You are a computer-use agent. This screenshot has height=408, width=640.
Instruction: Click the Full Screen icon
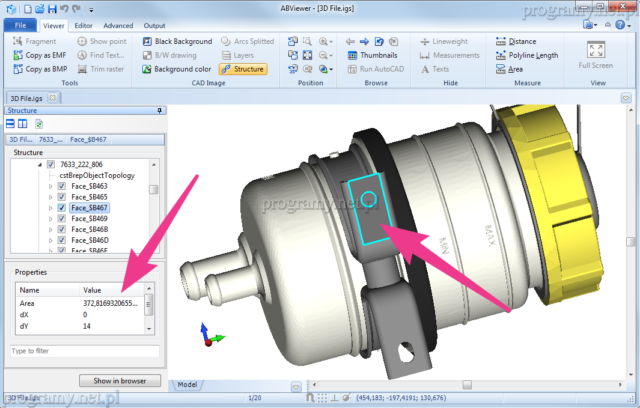[596, 50]
